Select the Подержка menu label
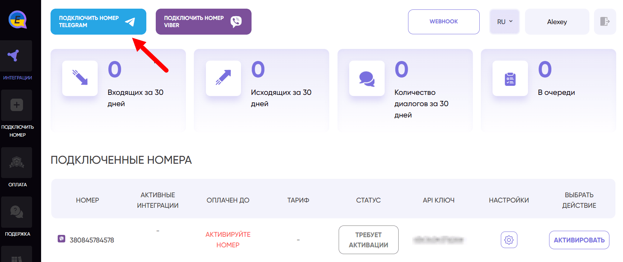The width and height of the screenshot is (623, 262). (17, 234)
